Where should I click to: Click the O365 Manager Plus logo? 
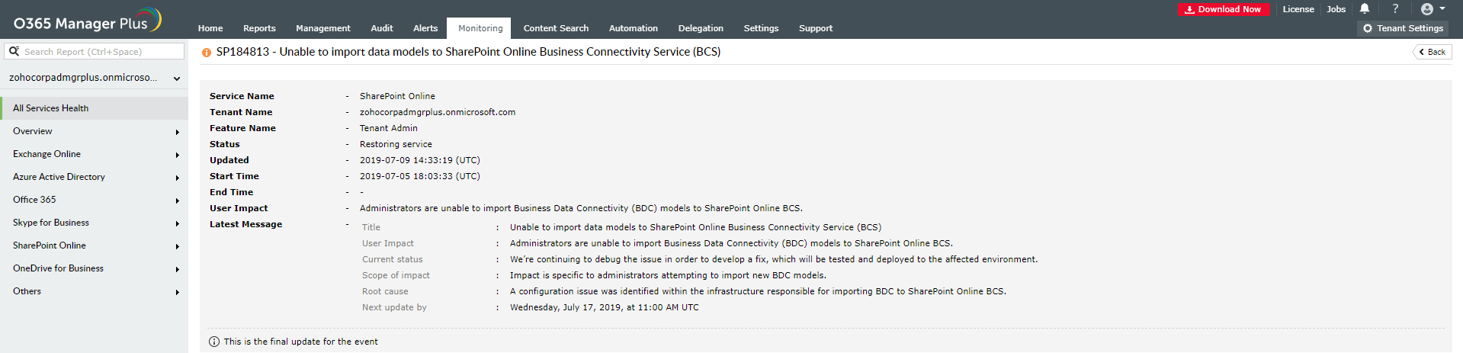coord(87,21)
